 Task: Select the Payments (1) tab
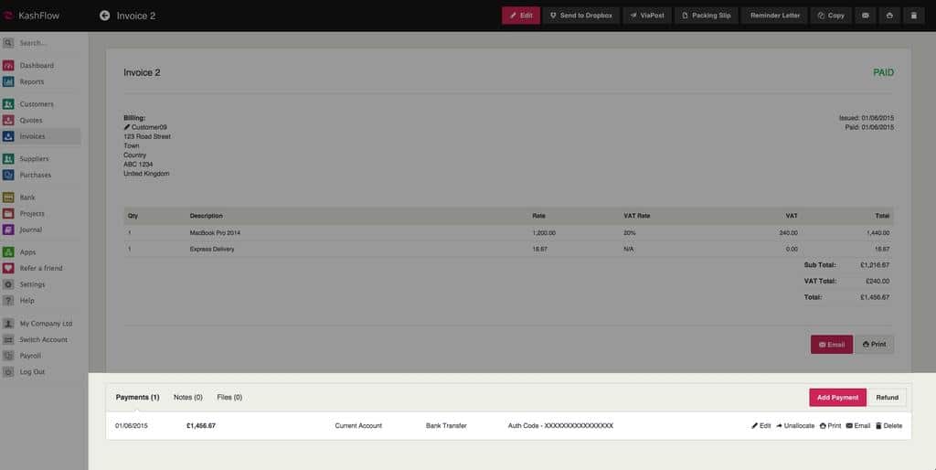[137, 398]
